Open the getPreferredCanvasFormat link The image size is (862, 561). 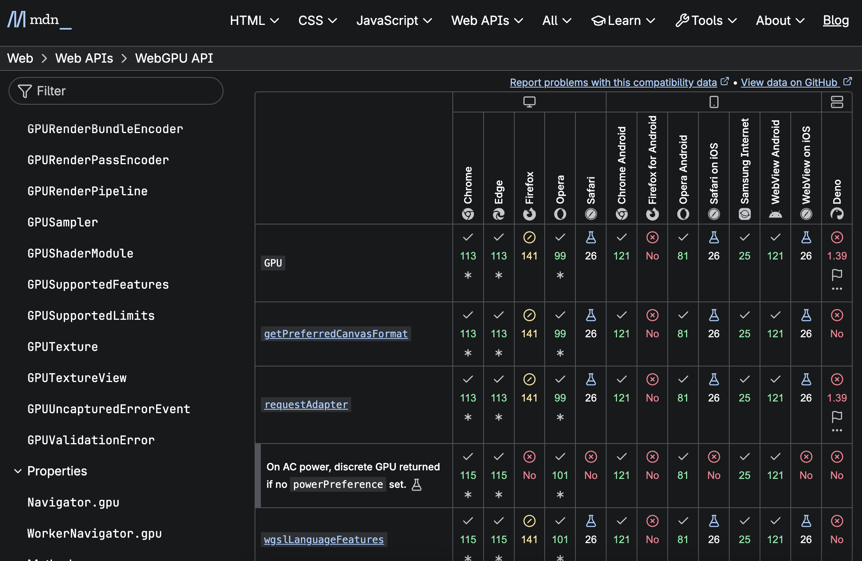[336, 334]
